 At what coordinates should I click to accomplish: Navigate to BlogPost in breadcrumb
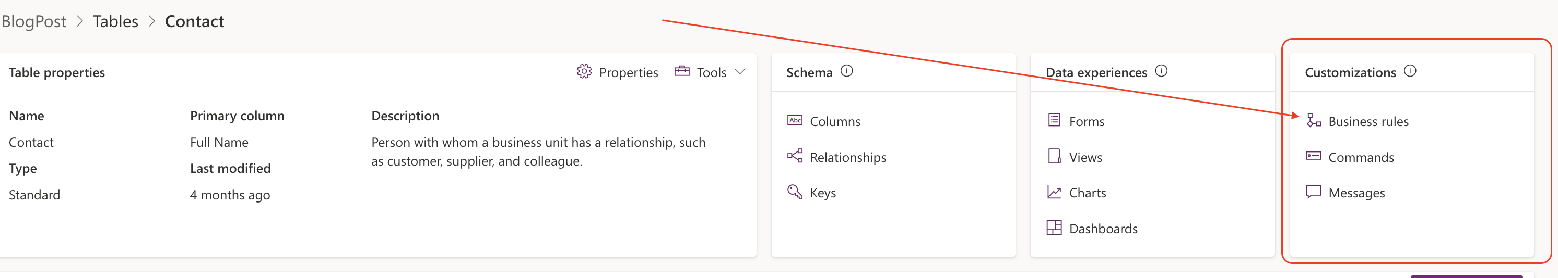(x=34, y=22)
